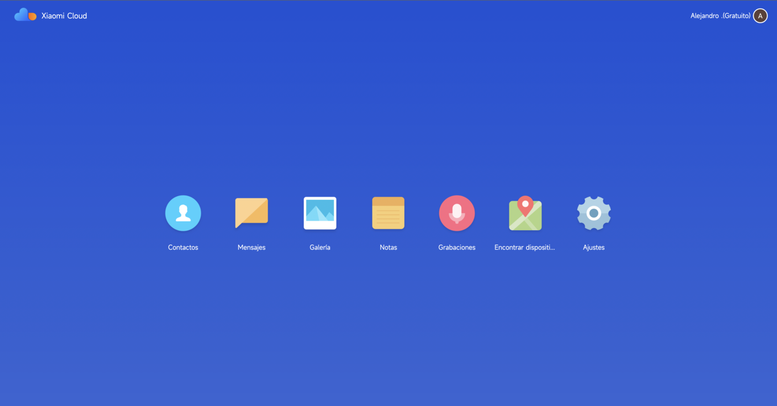Open the Notas app icon
This screenshot has height=406, width=777.
point(388,213)
